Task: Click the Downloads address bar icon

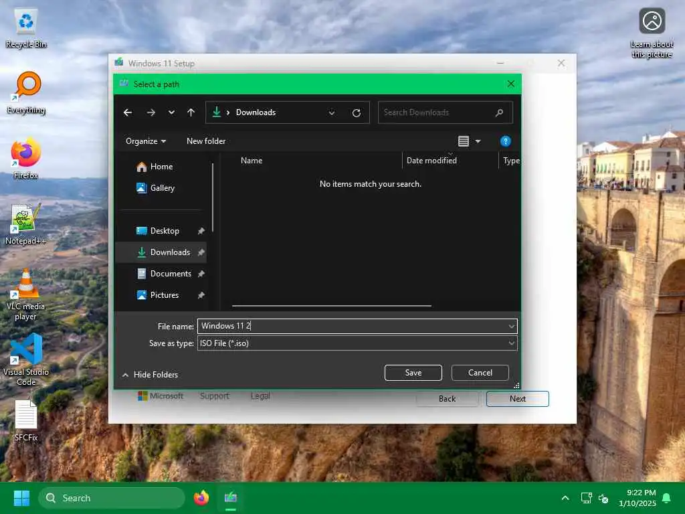Action: 216,112
